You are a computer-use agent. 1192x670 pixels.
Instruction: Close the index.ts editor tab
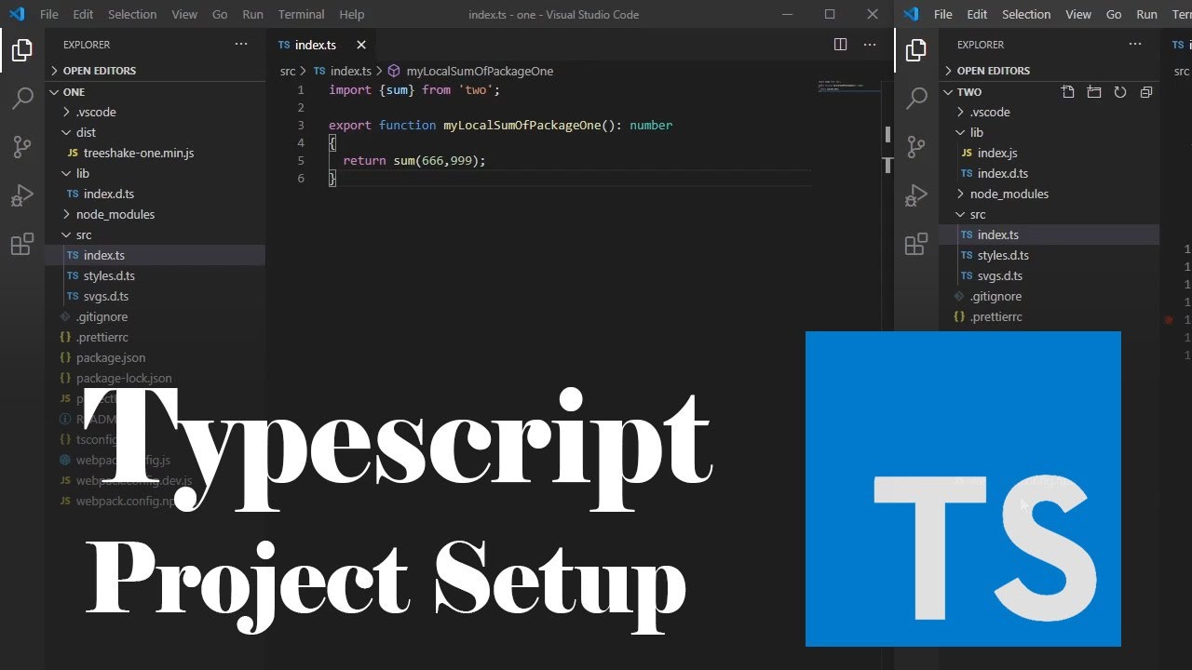361,45
